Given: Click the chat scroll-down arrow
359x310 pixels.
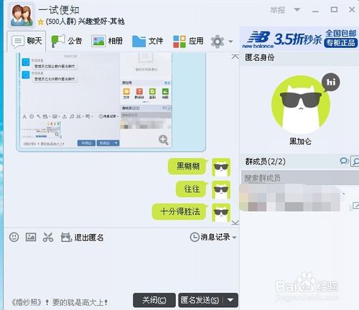Looking at the screenshot, I should (x=235, y=222).
